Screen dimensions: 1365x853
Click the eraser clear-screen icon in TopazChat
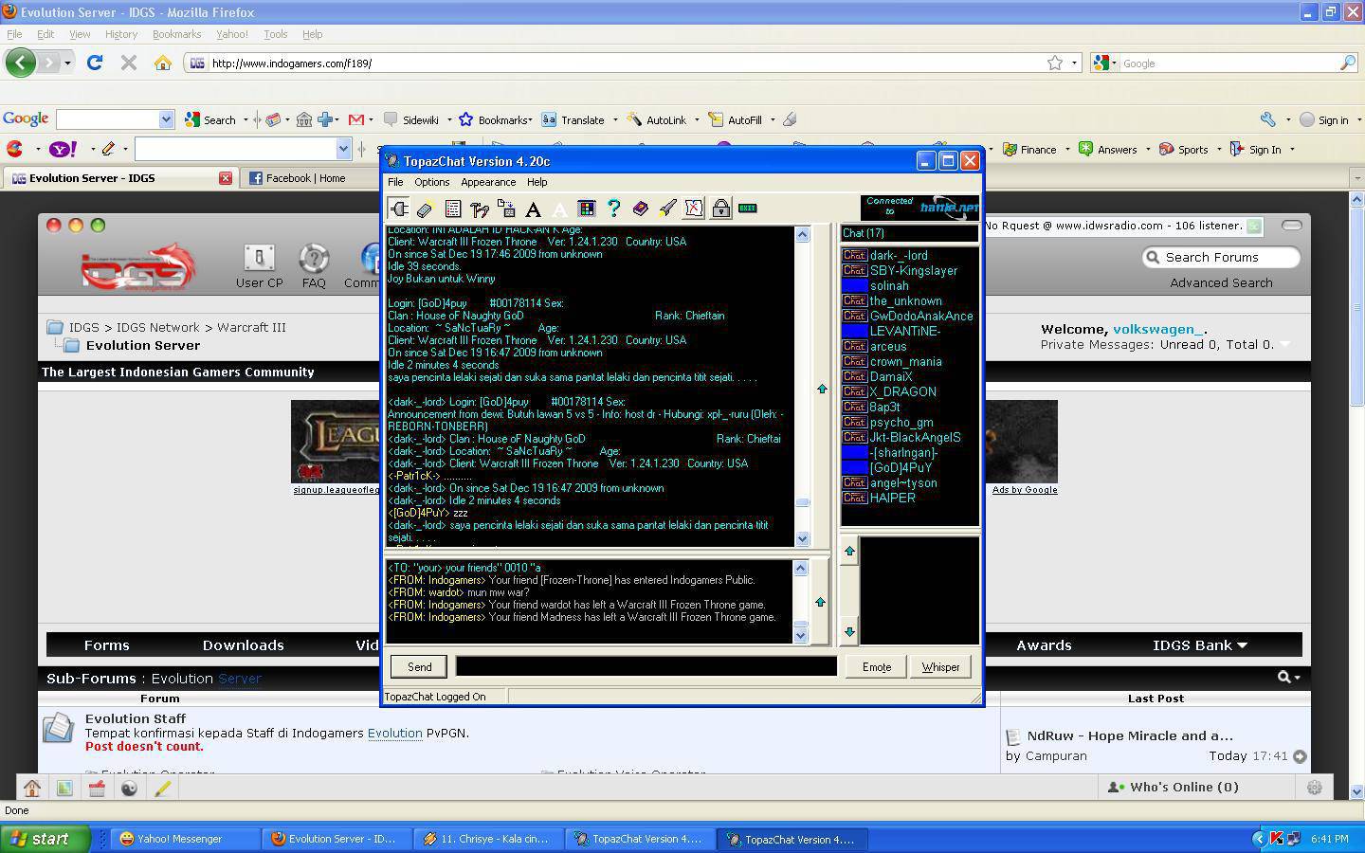pyautogui.click(x=425, y=209)
